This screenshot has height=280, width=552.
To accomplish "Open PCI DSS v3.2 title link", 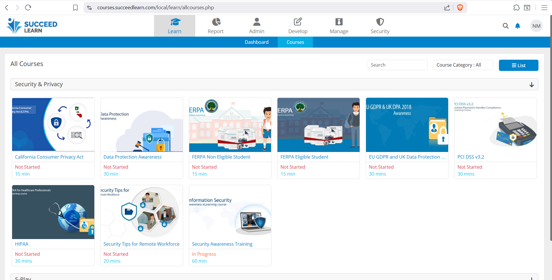I will tap(471, 157).
